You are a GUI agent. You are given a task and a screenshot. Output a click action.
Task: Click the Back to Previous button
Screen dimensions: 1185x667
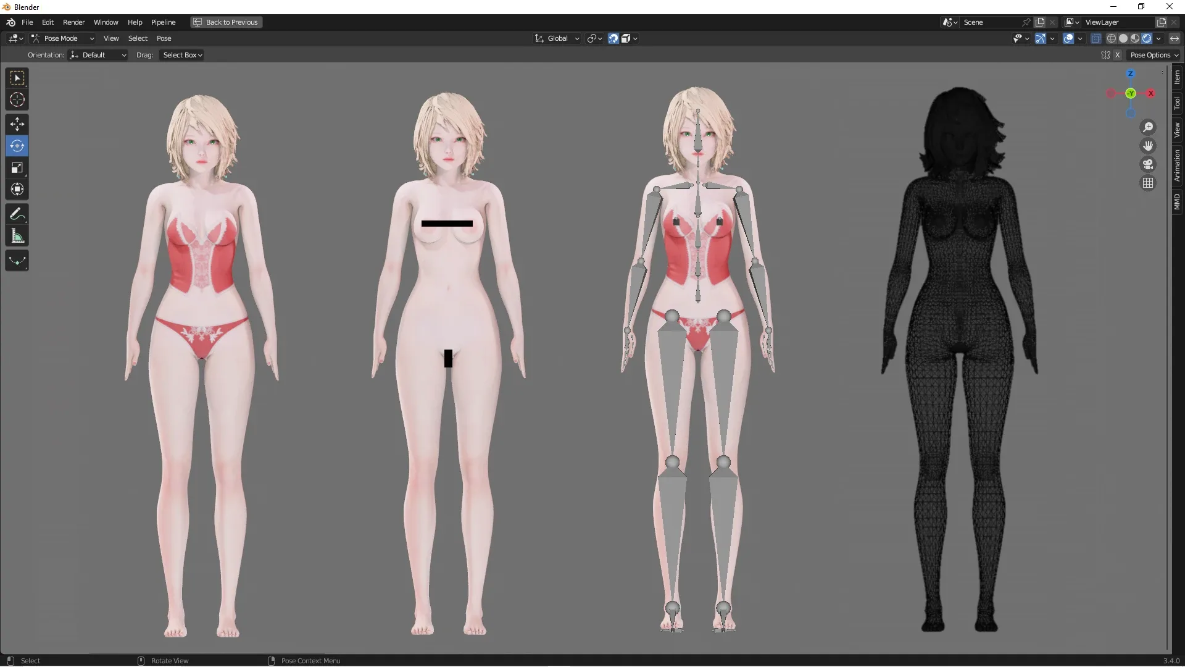tap(226, 22)
